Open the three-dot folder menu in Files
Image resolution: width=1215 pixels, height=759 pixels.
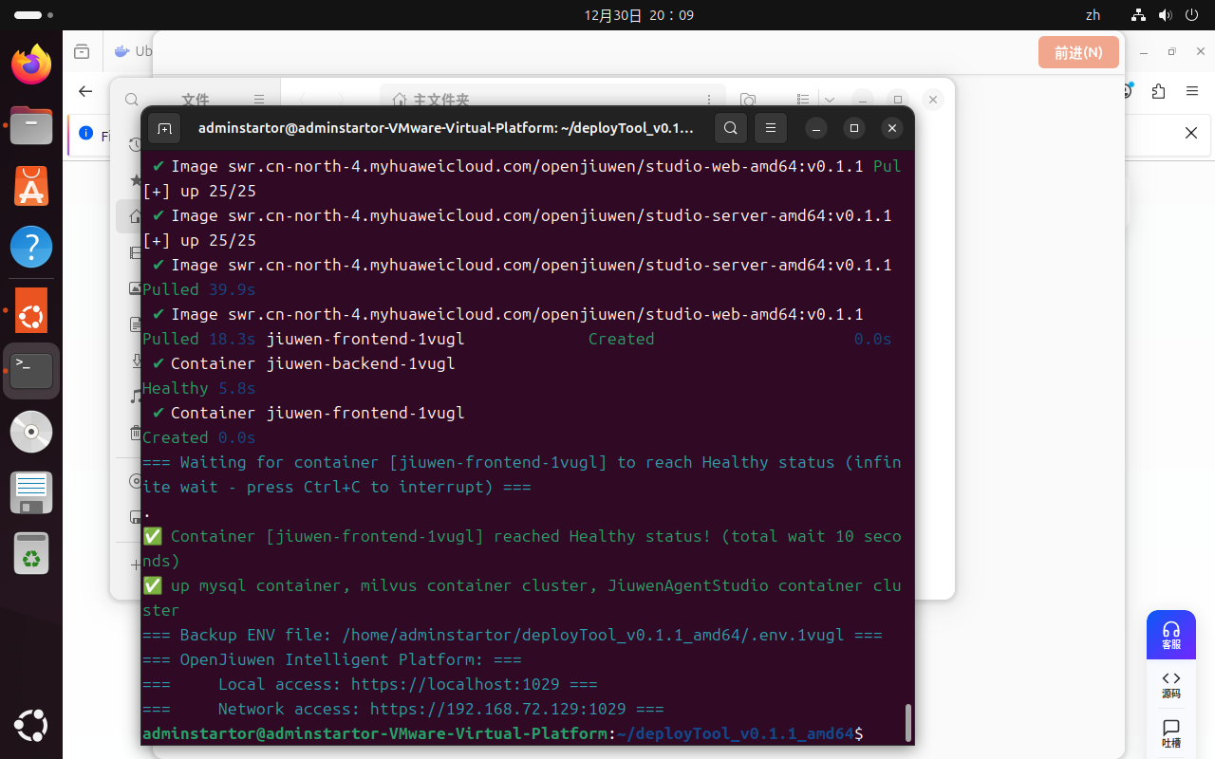[709, 100]
